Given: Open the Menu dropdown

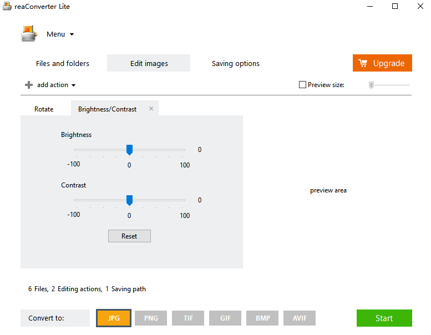Looking at the screenshot, I should (60, 34).
